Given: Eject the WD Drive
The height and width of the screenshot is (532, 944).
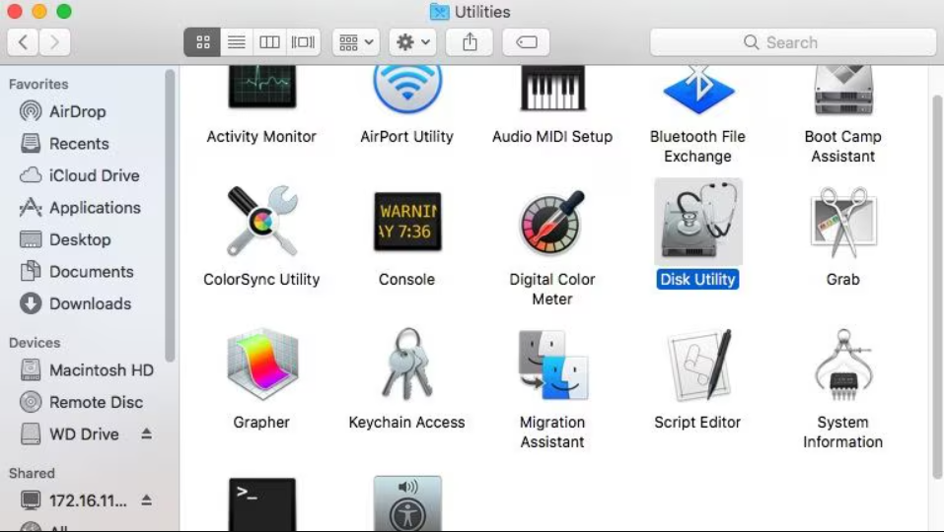Looking at the screenshot, I should (x=146, y=433).
